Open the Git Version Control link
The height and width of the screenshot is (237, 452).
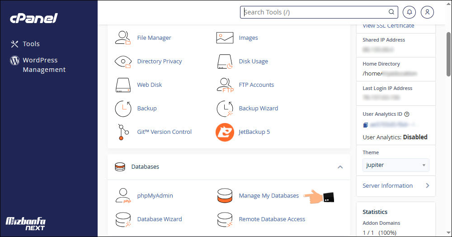coord(165,132)
